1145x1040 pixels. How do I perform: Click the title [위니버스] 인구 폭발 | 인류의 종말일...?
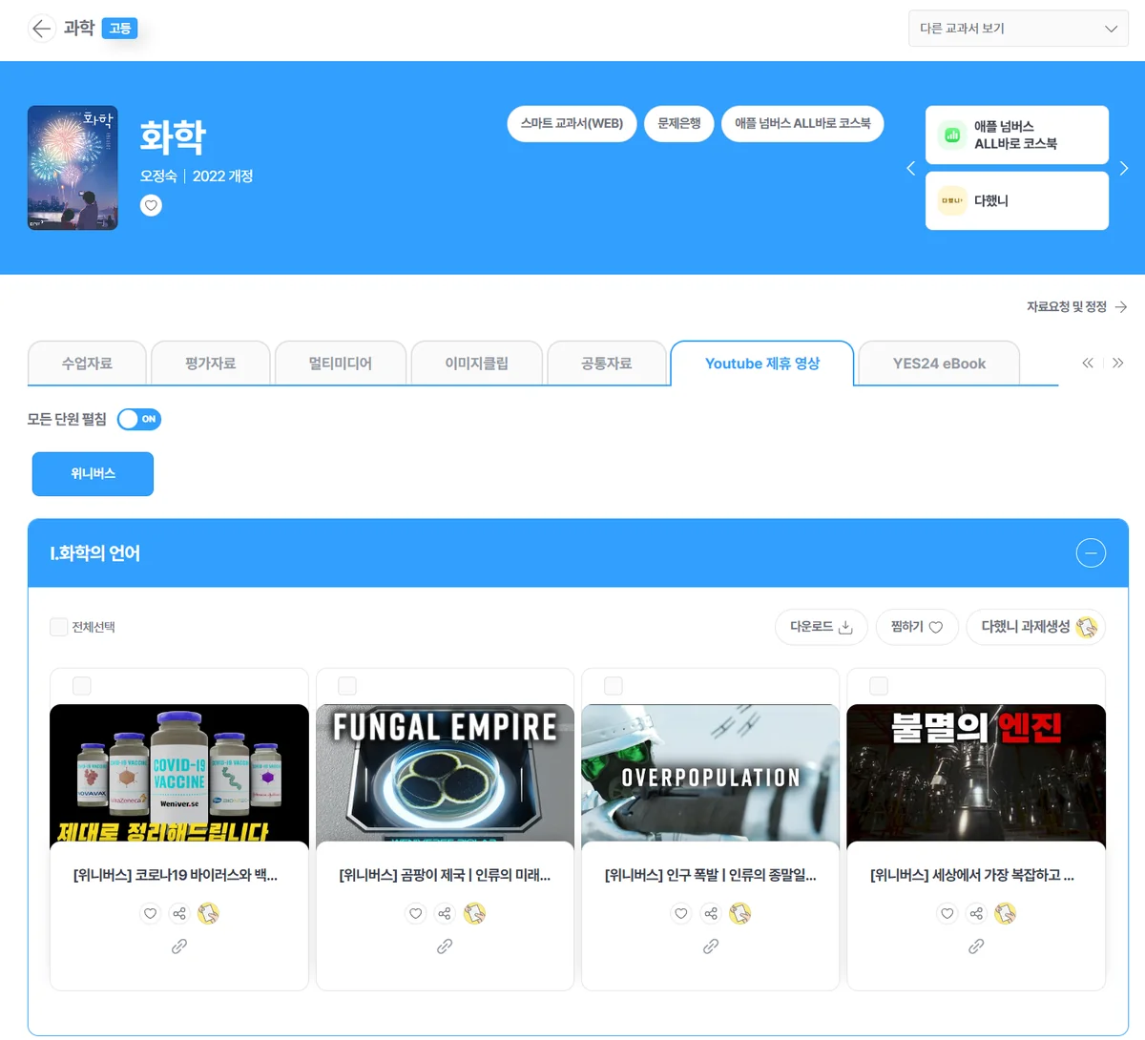coord(711,875)
